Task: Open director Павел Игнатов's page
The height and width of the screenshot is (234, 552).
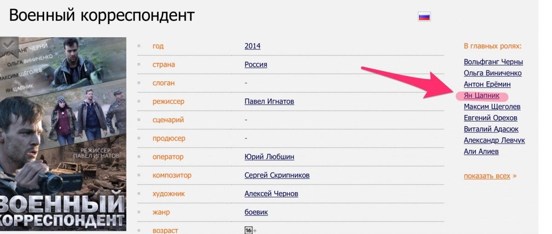Action: pyautogui.click(x=269, y=101)
